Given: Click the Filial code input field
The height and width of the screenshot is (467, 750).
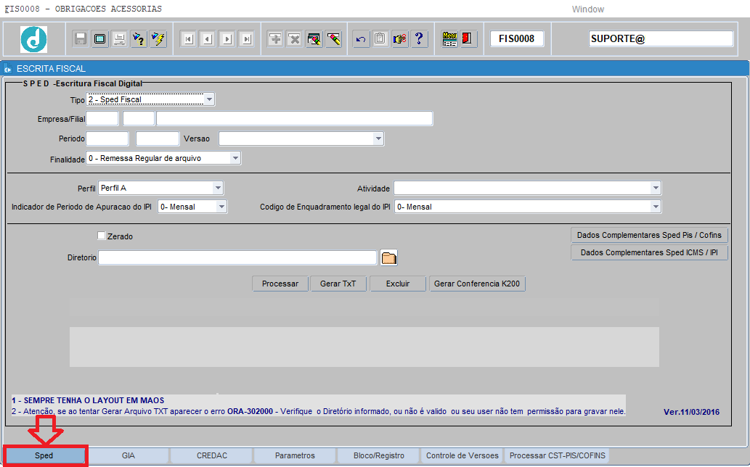Looking at the screenshot, I should pyautogui.click(x=139, y=118).
